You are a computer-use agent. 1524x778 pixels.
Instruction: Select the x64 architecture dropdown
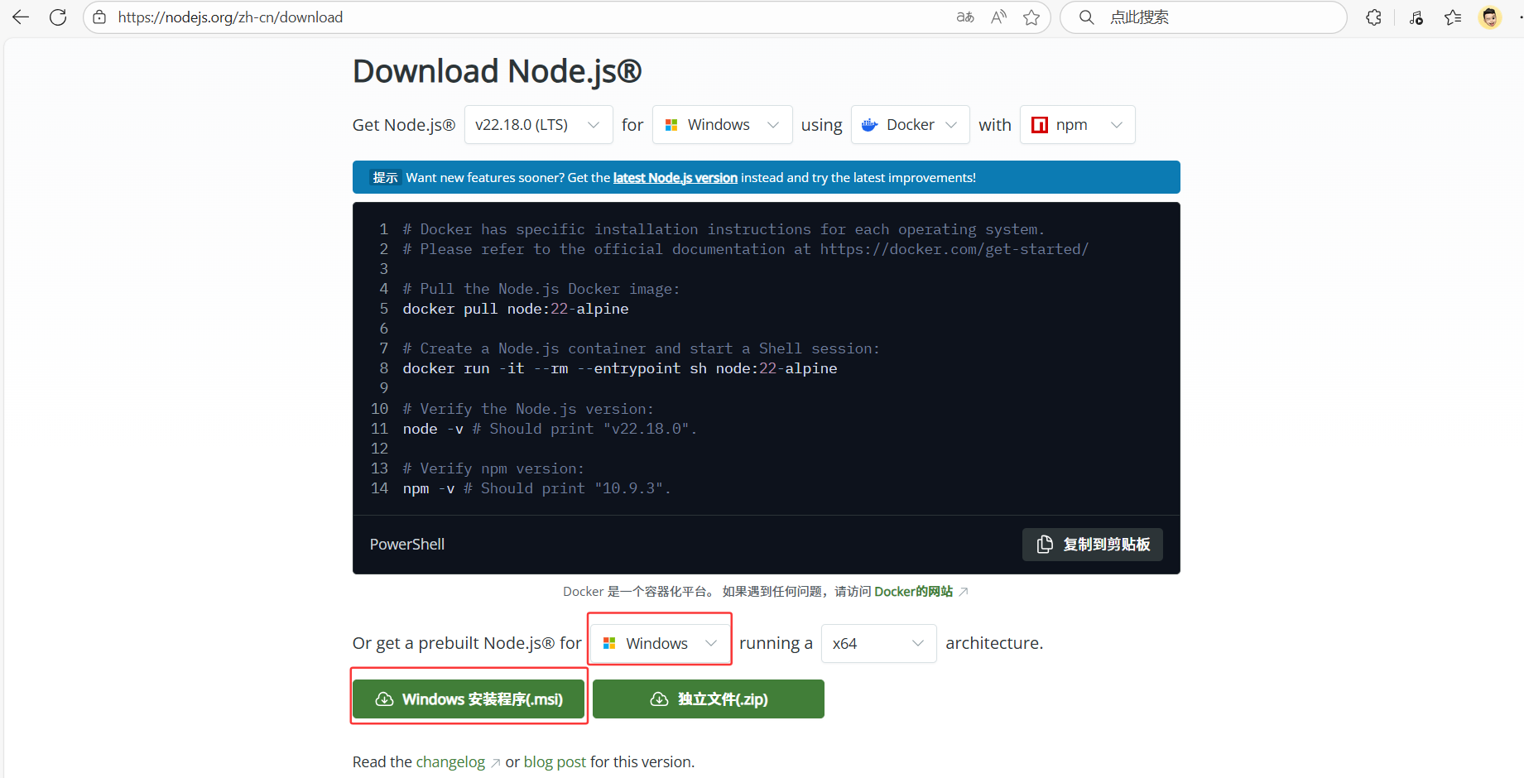878,644
